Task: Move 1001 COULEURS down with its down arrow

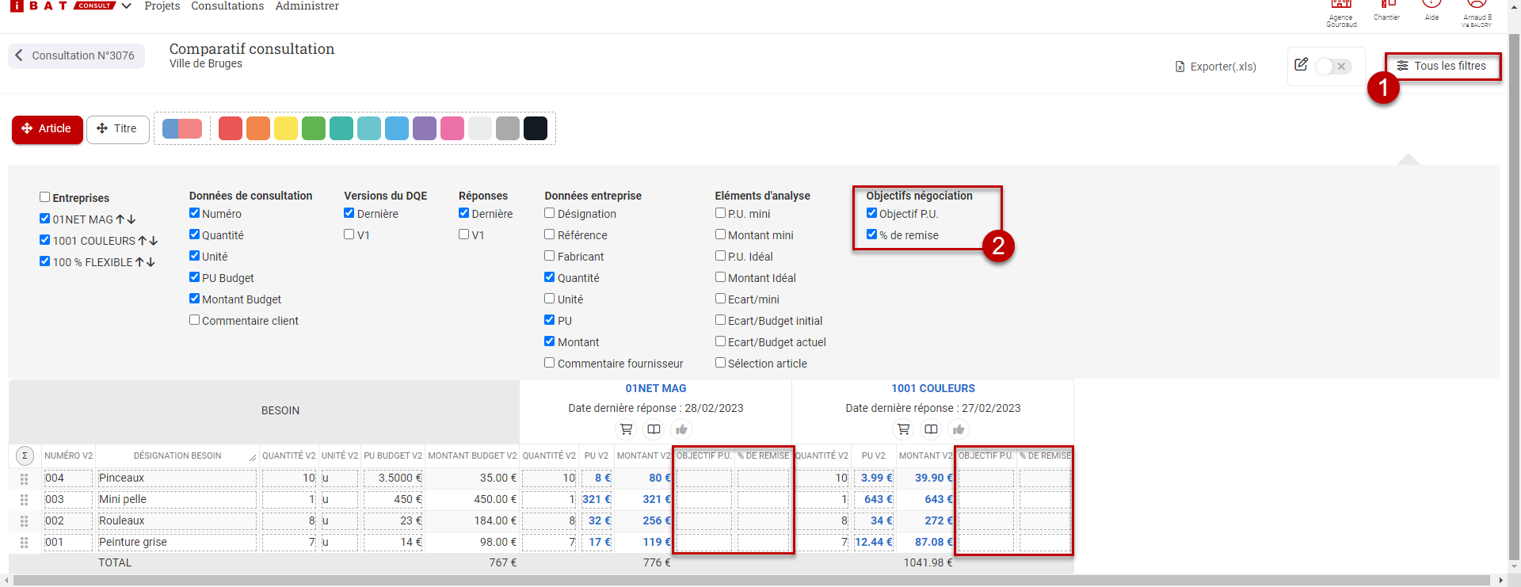Action: point(154,241)
